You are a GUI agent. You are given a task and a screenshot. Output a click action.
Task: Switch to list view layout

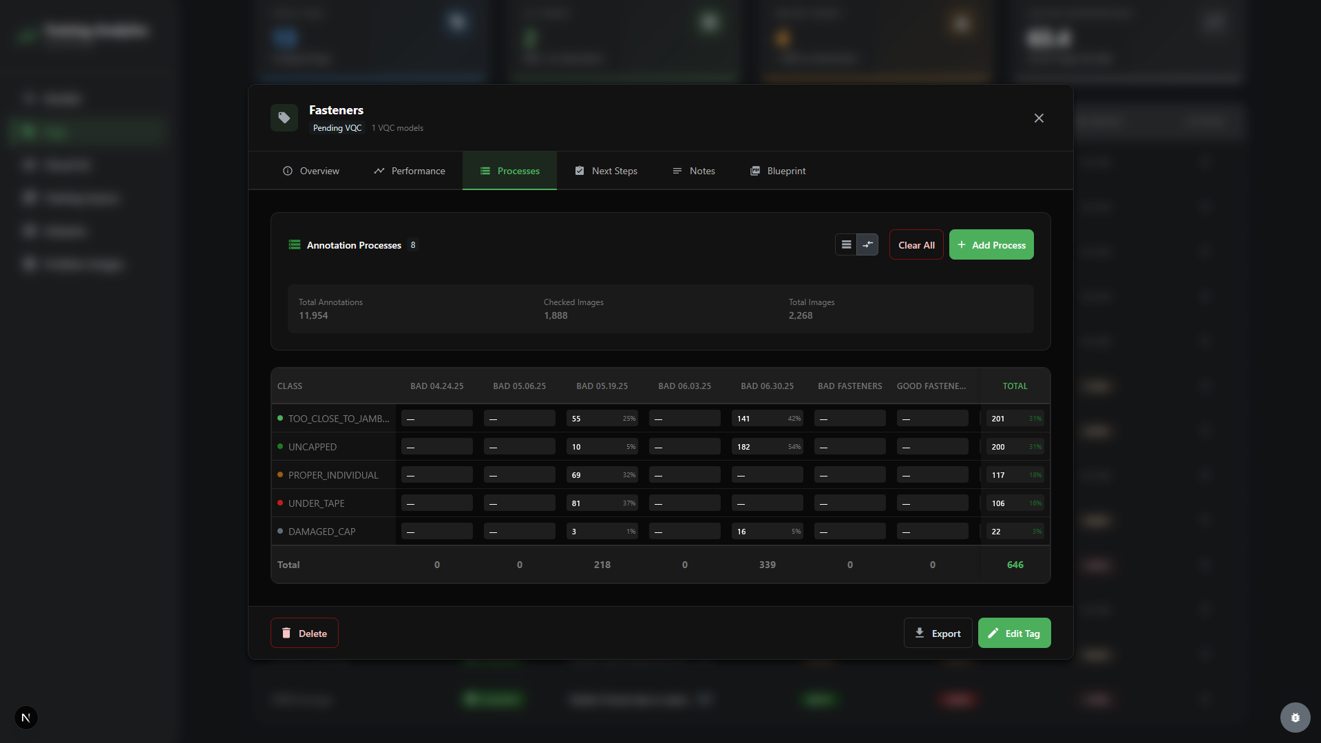tap(846, 244)
